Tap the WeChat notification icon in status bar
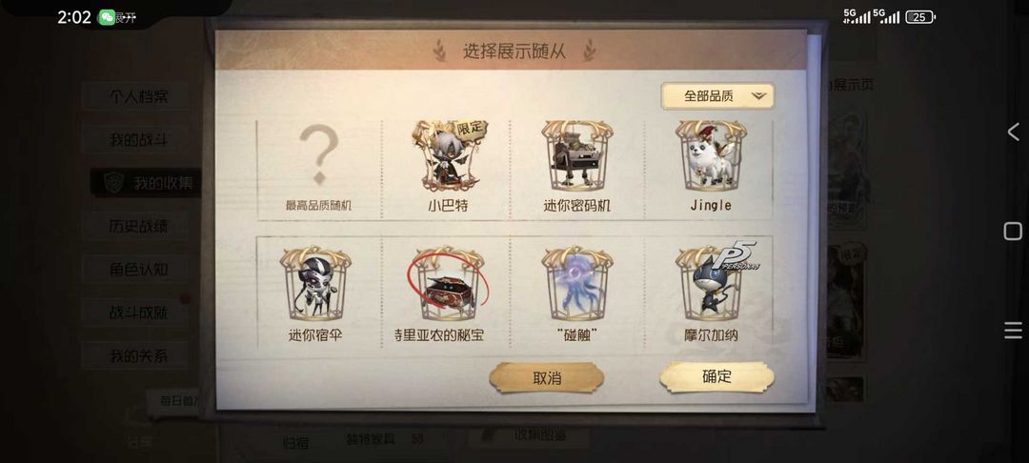The image size is (1029, 463). pos(106,18)
